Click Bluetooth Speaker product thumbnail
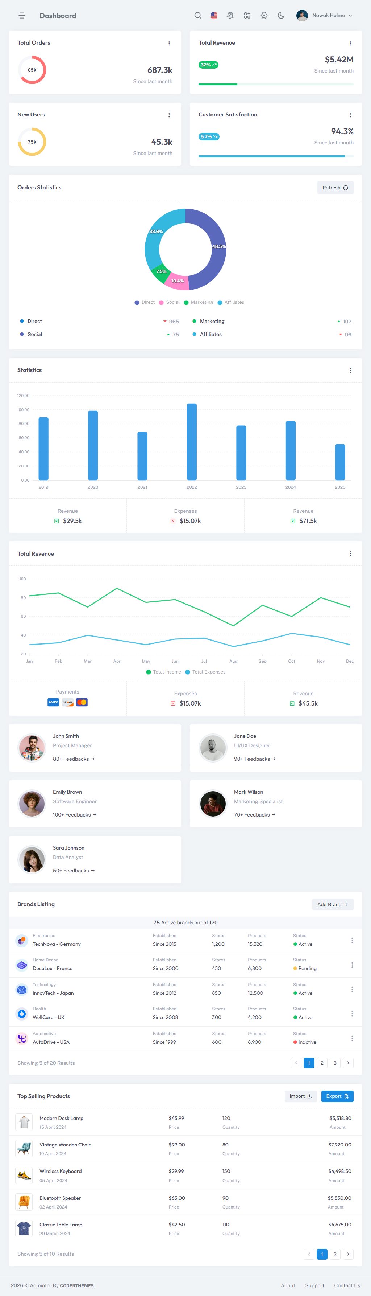Image resolution: width=371 pixels, height=1296 pixels. (24, 1202)
